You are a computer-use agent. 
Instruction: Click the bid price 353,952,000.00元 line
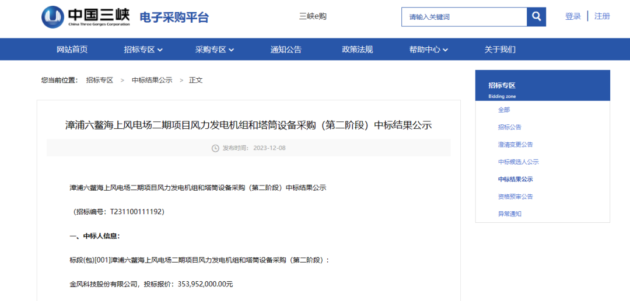[x=151, y=284]
